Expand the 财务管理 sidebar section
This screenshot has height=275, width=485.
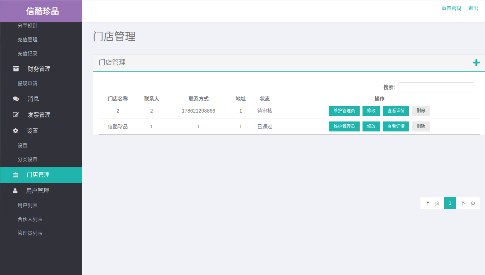(39, 69)
